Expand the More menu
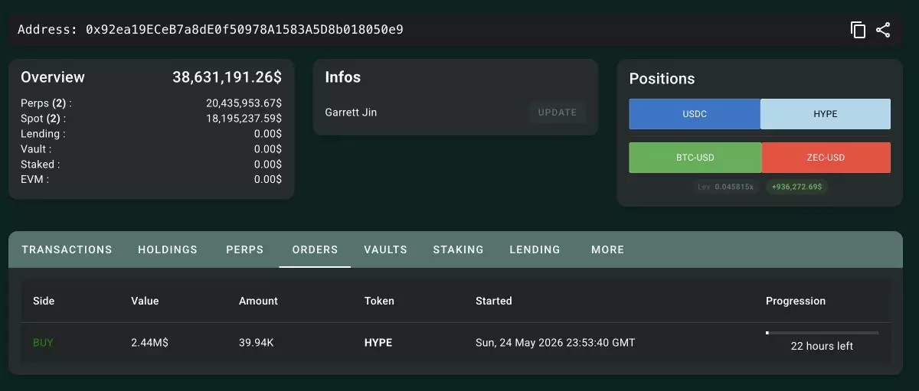 [x=608, y=249]
